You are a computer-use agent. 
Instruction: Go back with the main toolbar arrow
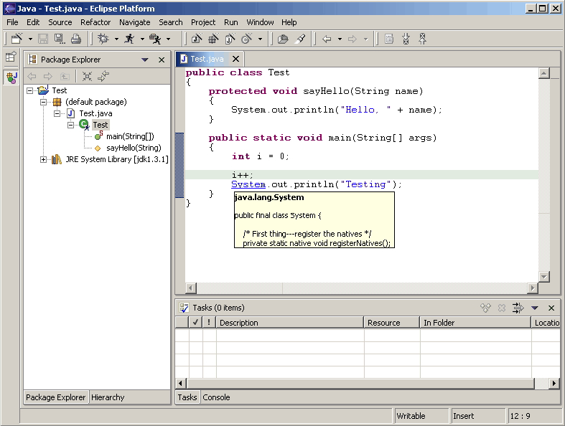point(327,39)
